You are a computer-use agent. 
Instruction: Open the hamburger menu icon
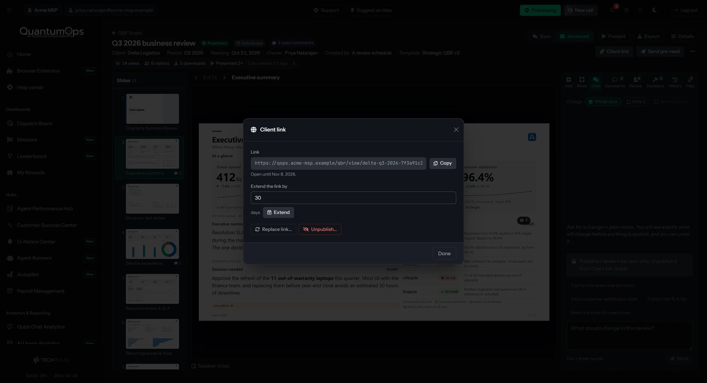click(9, 10)
